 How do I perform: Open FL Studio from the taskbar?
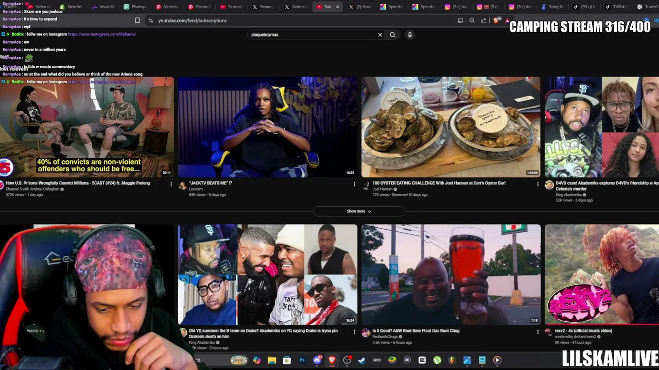pos(452,360)
